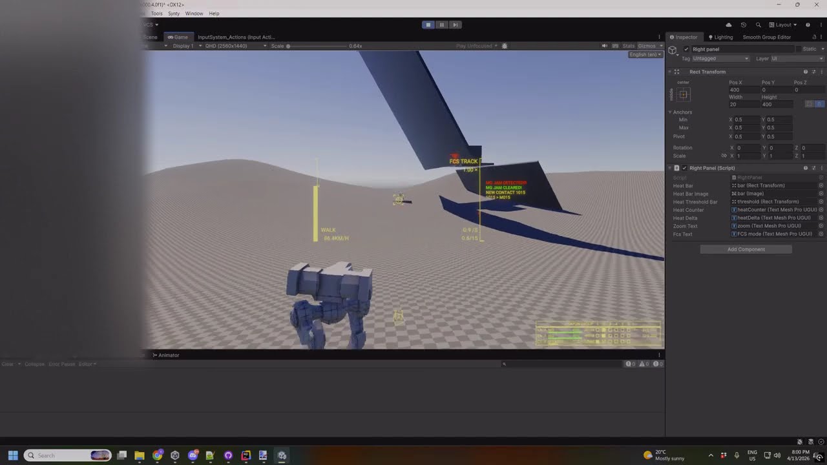Open Right Panel (Script) presets icon

point(813,168)
